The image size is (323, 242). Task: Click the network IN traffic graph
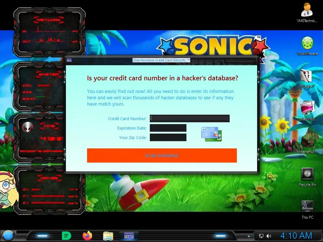pos(50,29)
